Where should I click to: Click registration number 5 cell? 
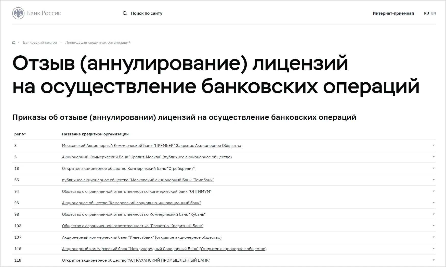pyautogui.click(x=16, y=157)
